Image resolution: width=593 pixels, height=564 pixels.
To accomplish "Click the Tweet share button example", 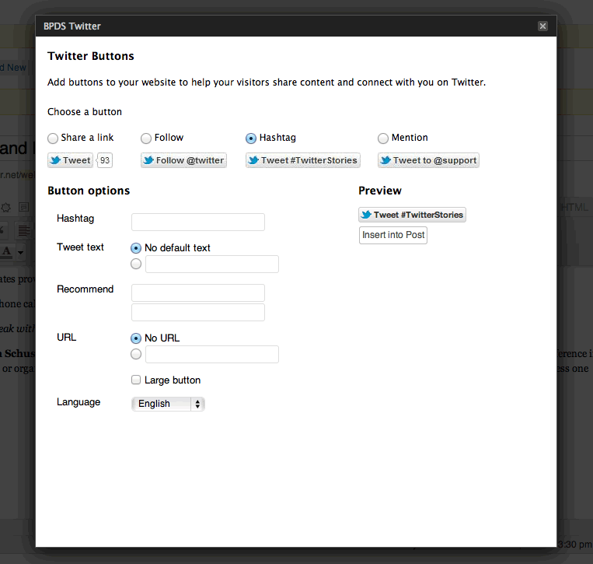I will pyautogui.click(x=70, y=160).
